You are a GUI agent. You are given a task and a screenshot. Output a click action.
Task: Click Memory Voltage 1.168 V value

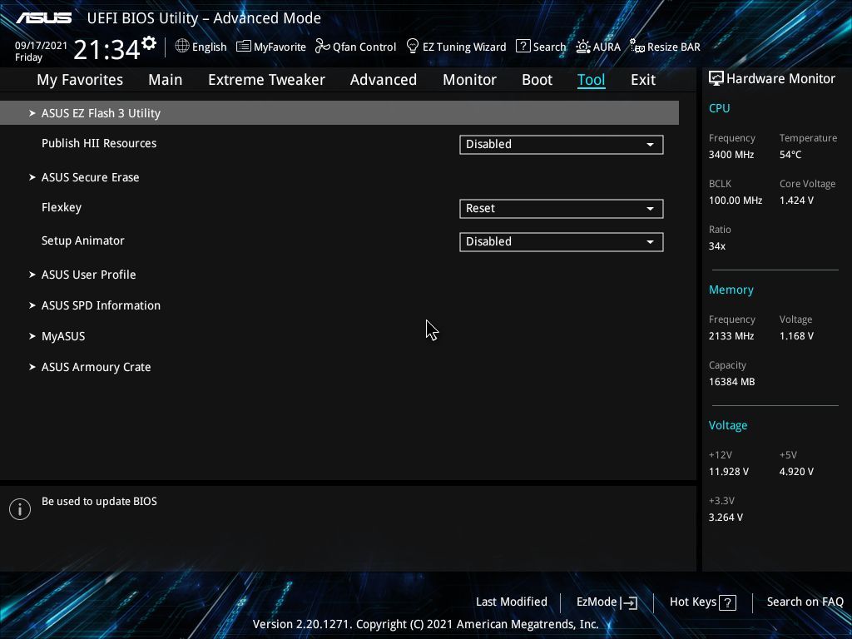[x=796, y=336]
